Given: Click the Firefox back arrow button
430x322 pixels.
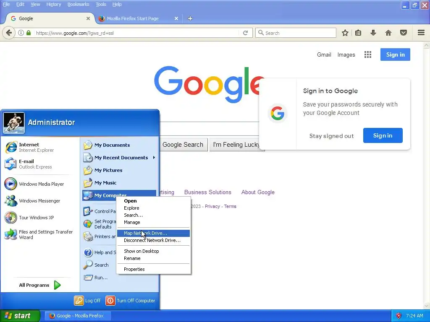Looking at the screenshot, I should pyautogui.click(x=9, y=33).
